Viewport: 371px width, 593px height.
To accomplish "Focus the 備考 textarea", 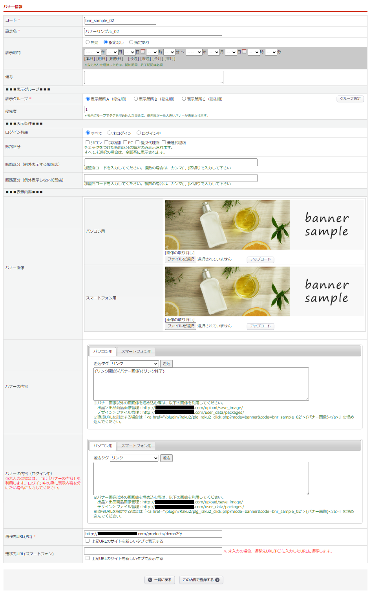I will pyautogui.click(x=154, y=77).
